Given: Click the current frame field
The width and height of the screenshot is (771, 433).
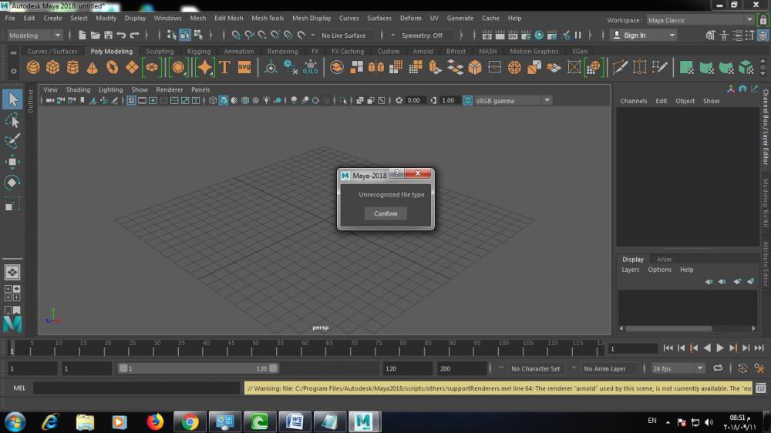Looking at the screenshot, I should (633, 348).
